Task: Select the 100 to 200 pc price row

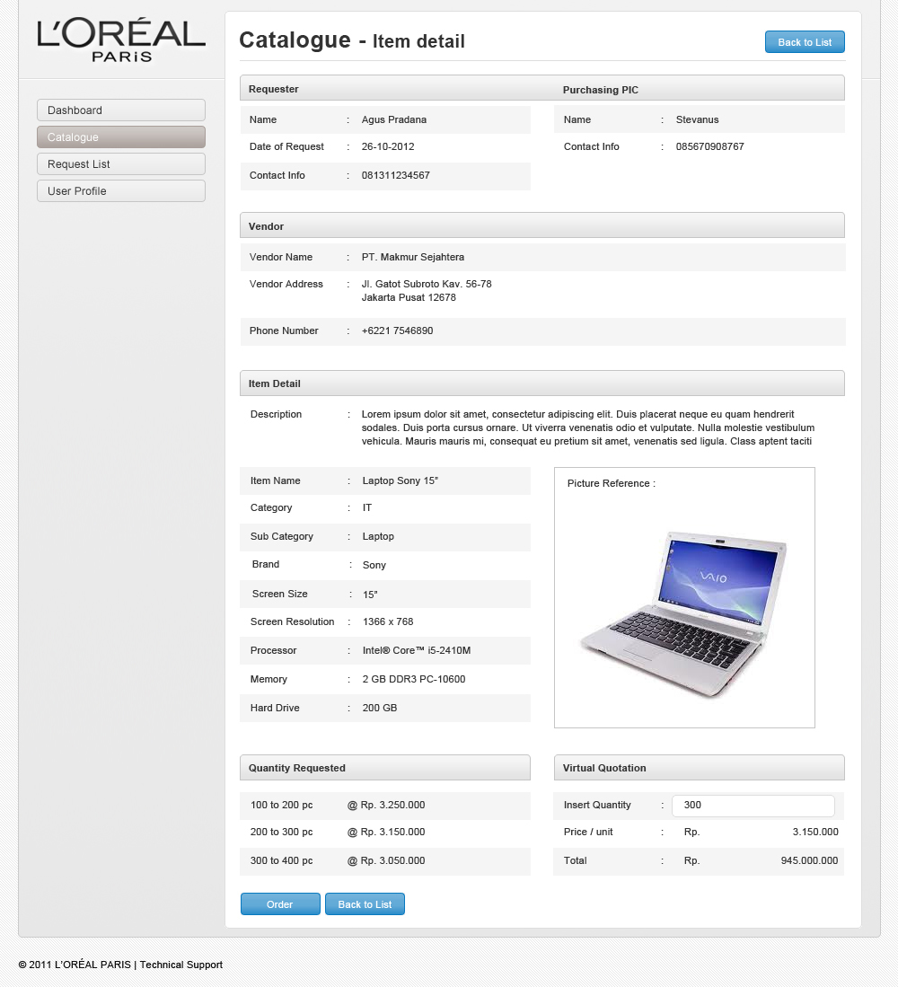Action: tap(385, 806)
